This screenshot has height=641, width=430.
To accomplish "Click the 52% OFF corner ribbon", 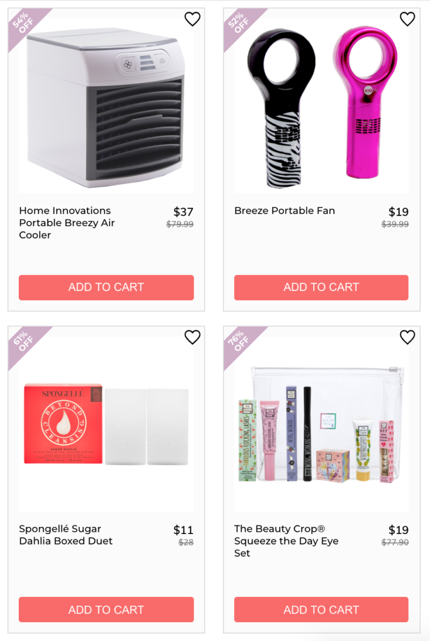I will [239, 24].
